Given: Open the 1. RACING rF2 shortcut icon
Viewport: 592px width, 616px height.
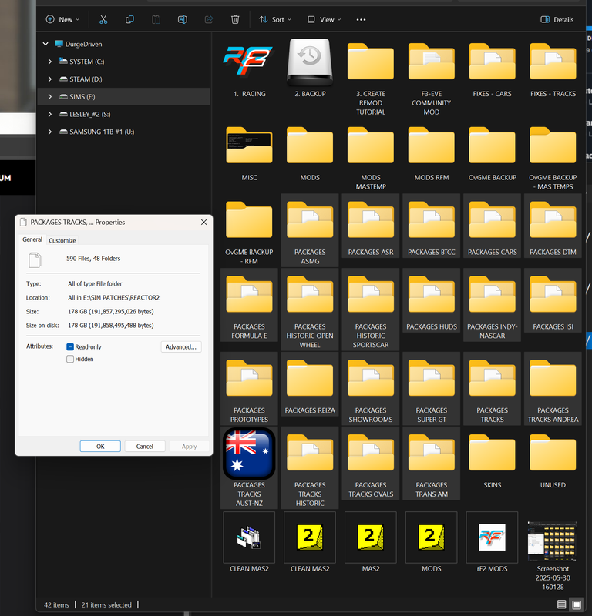Looking at the screenshot, I should [x=249, y=62].
